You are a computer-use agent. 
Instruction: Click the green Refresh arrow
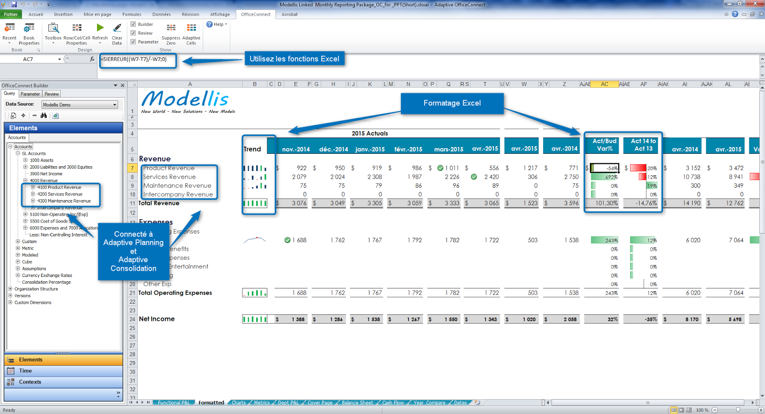pos(100,28)
